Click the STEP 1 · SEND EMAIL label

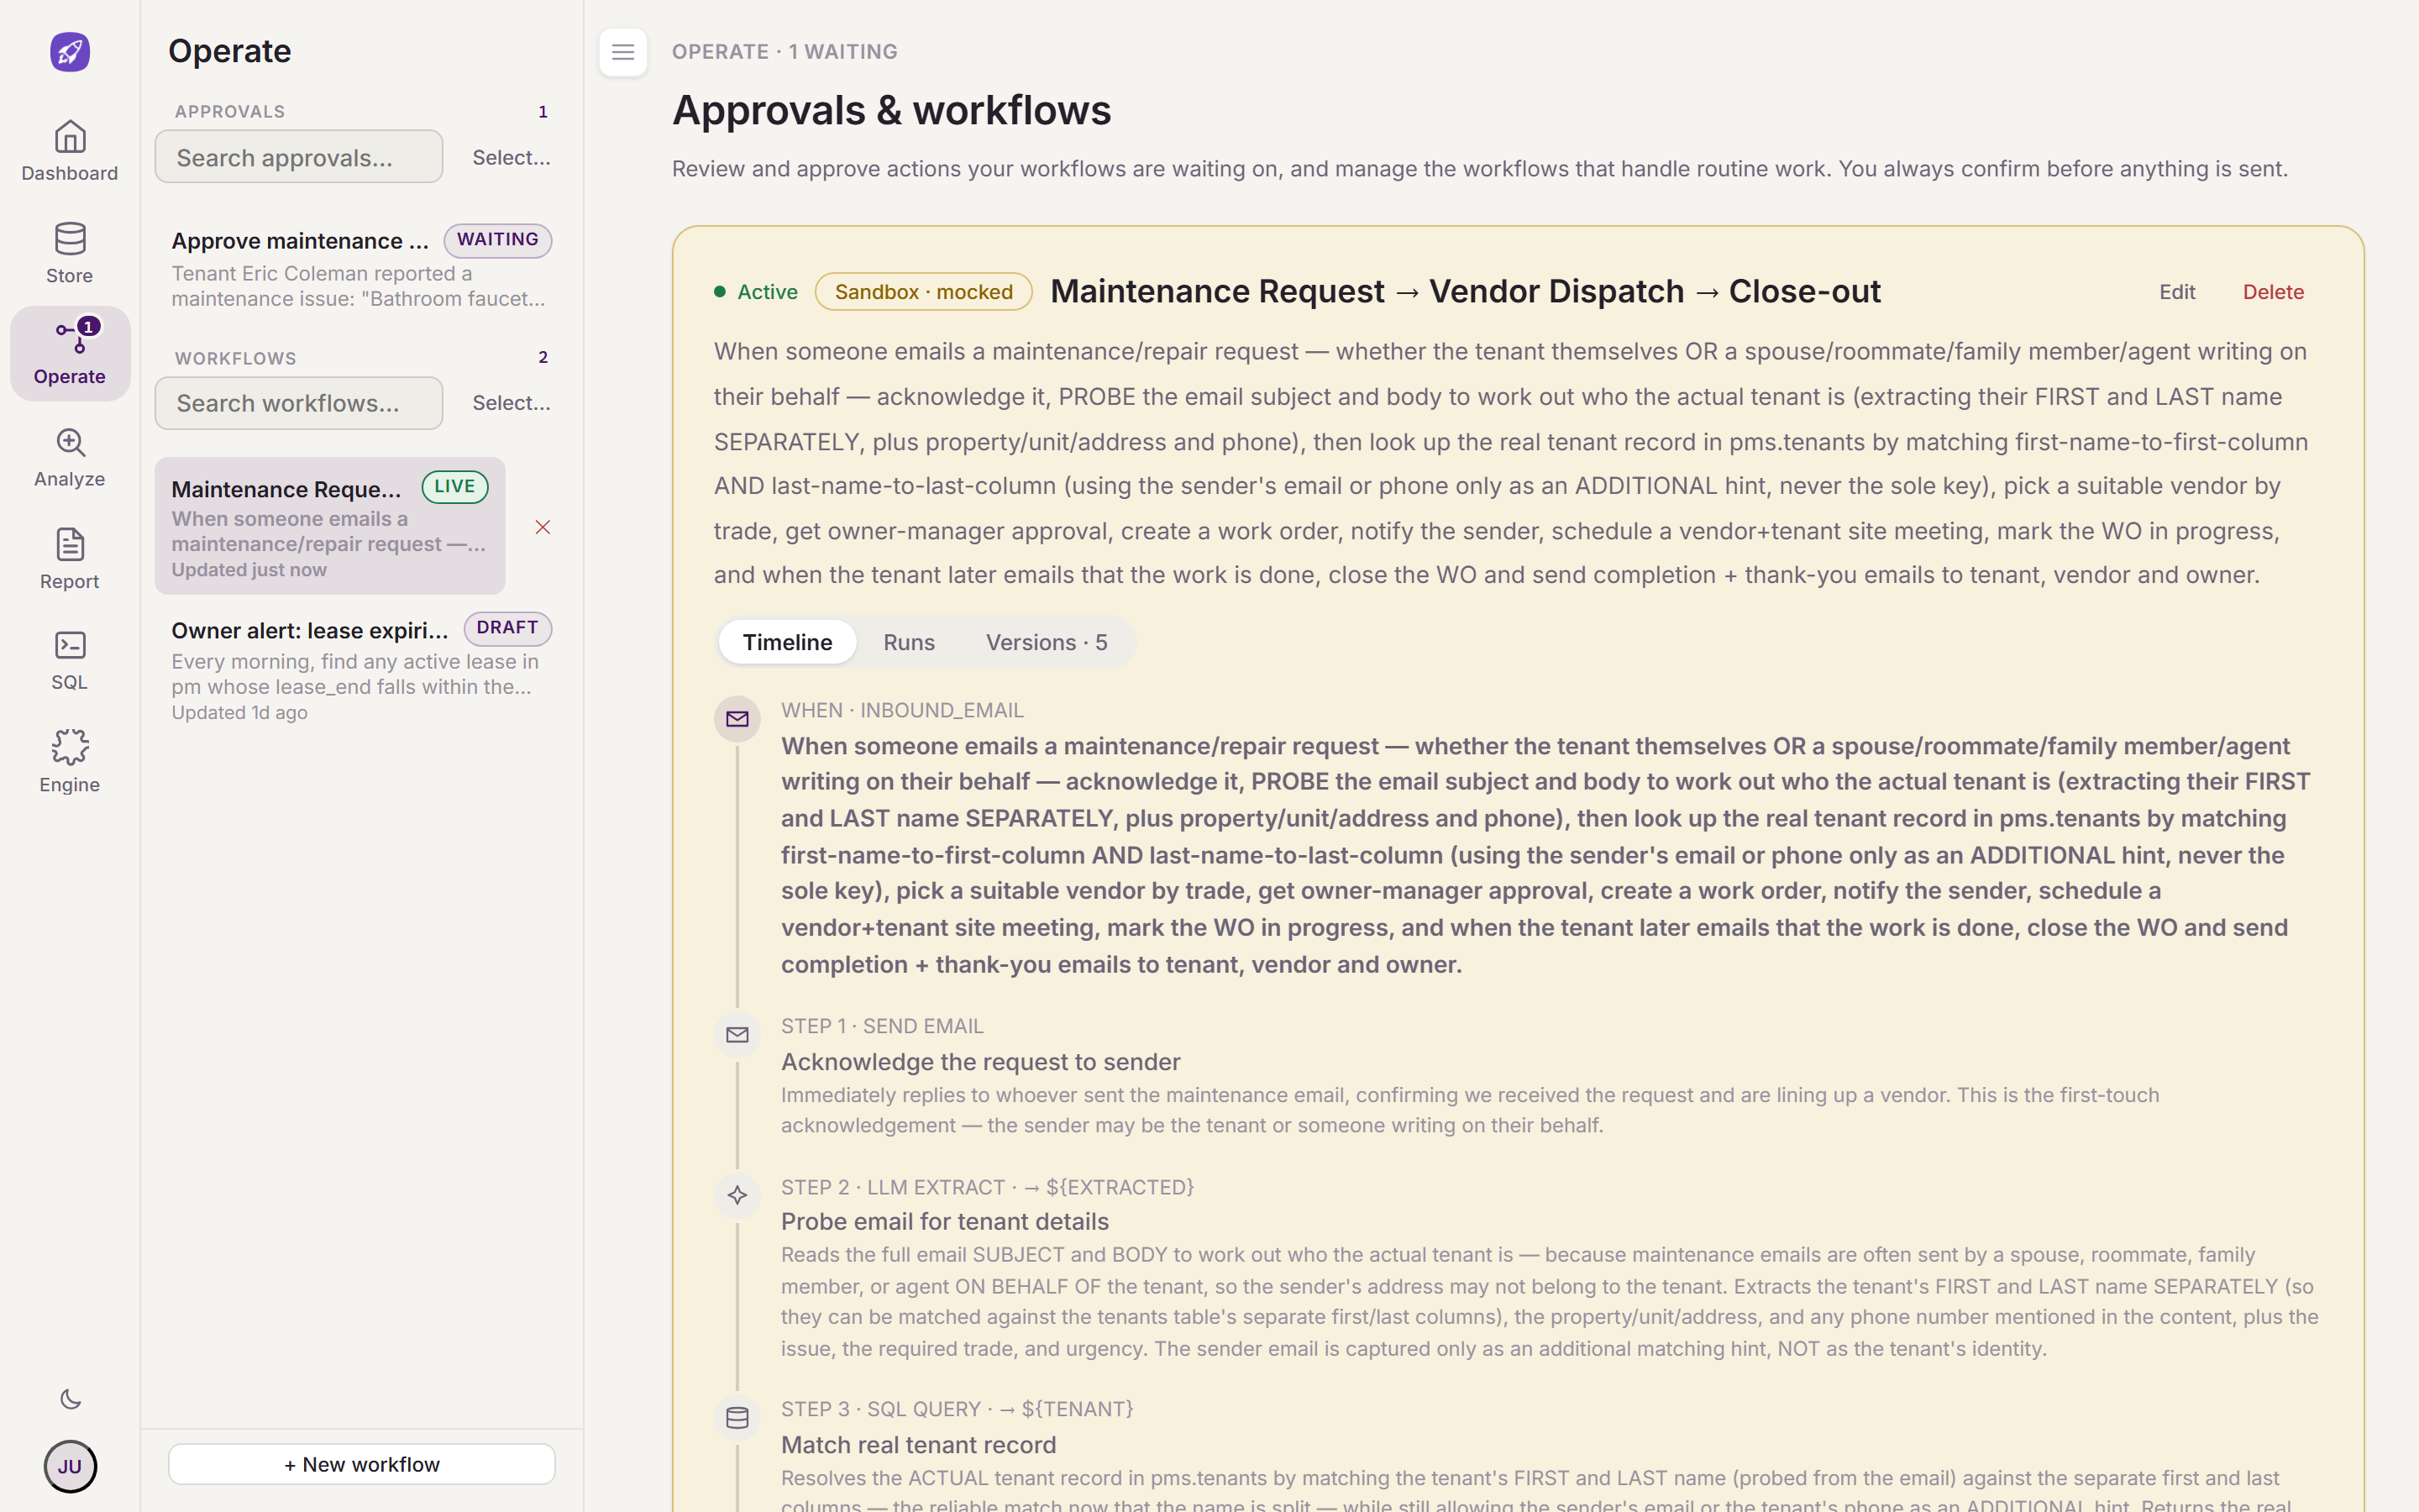883,1026
